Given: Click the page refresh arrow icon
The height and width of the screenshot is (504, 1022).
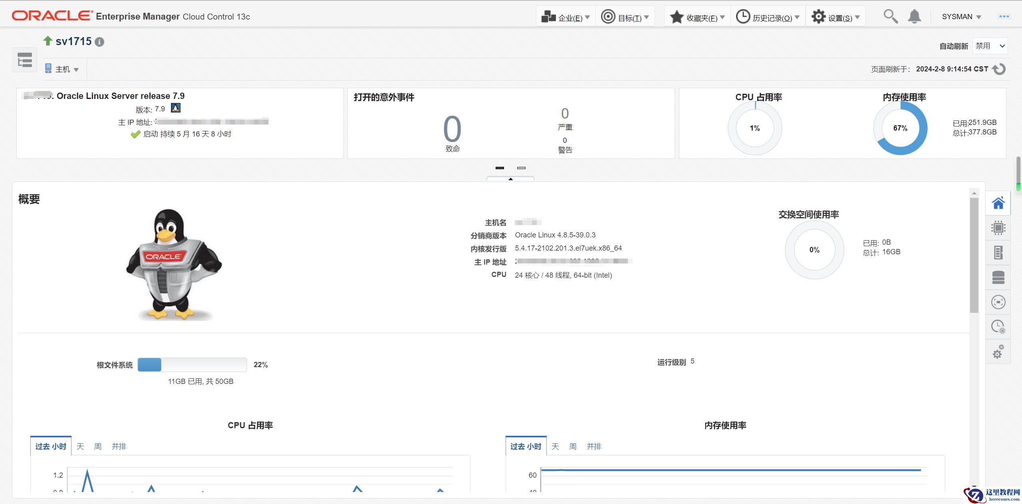Looking at the screenshot, I should 999,69.
